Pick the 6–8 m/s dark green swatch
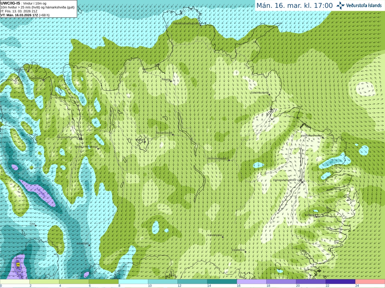Screen dimensions: 385x288 pos(103,282)
